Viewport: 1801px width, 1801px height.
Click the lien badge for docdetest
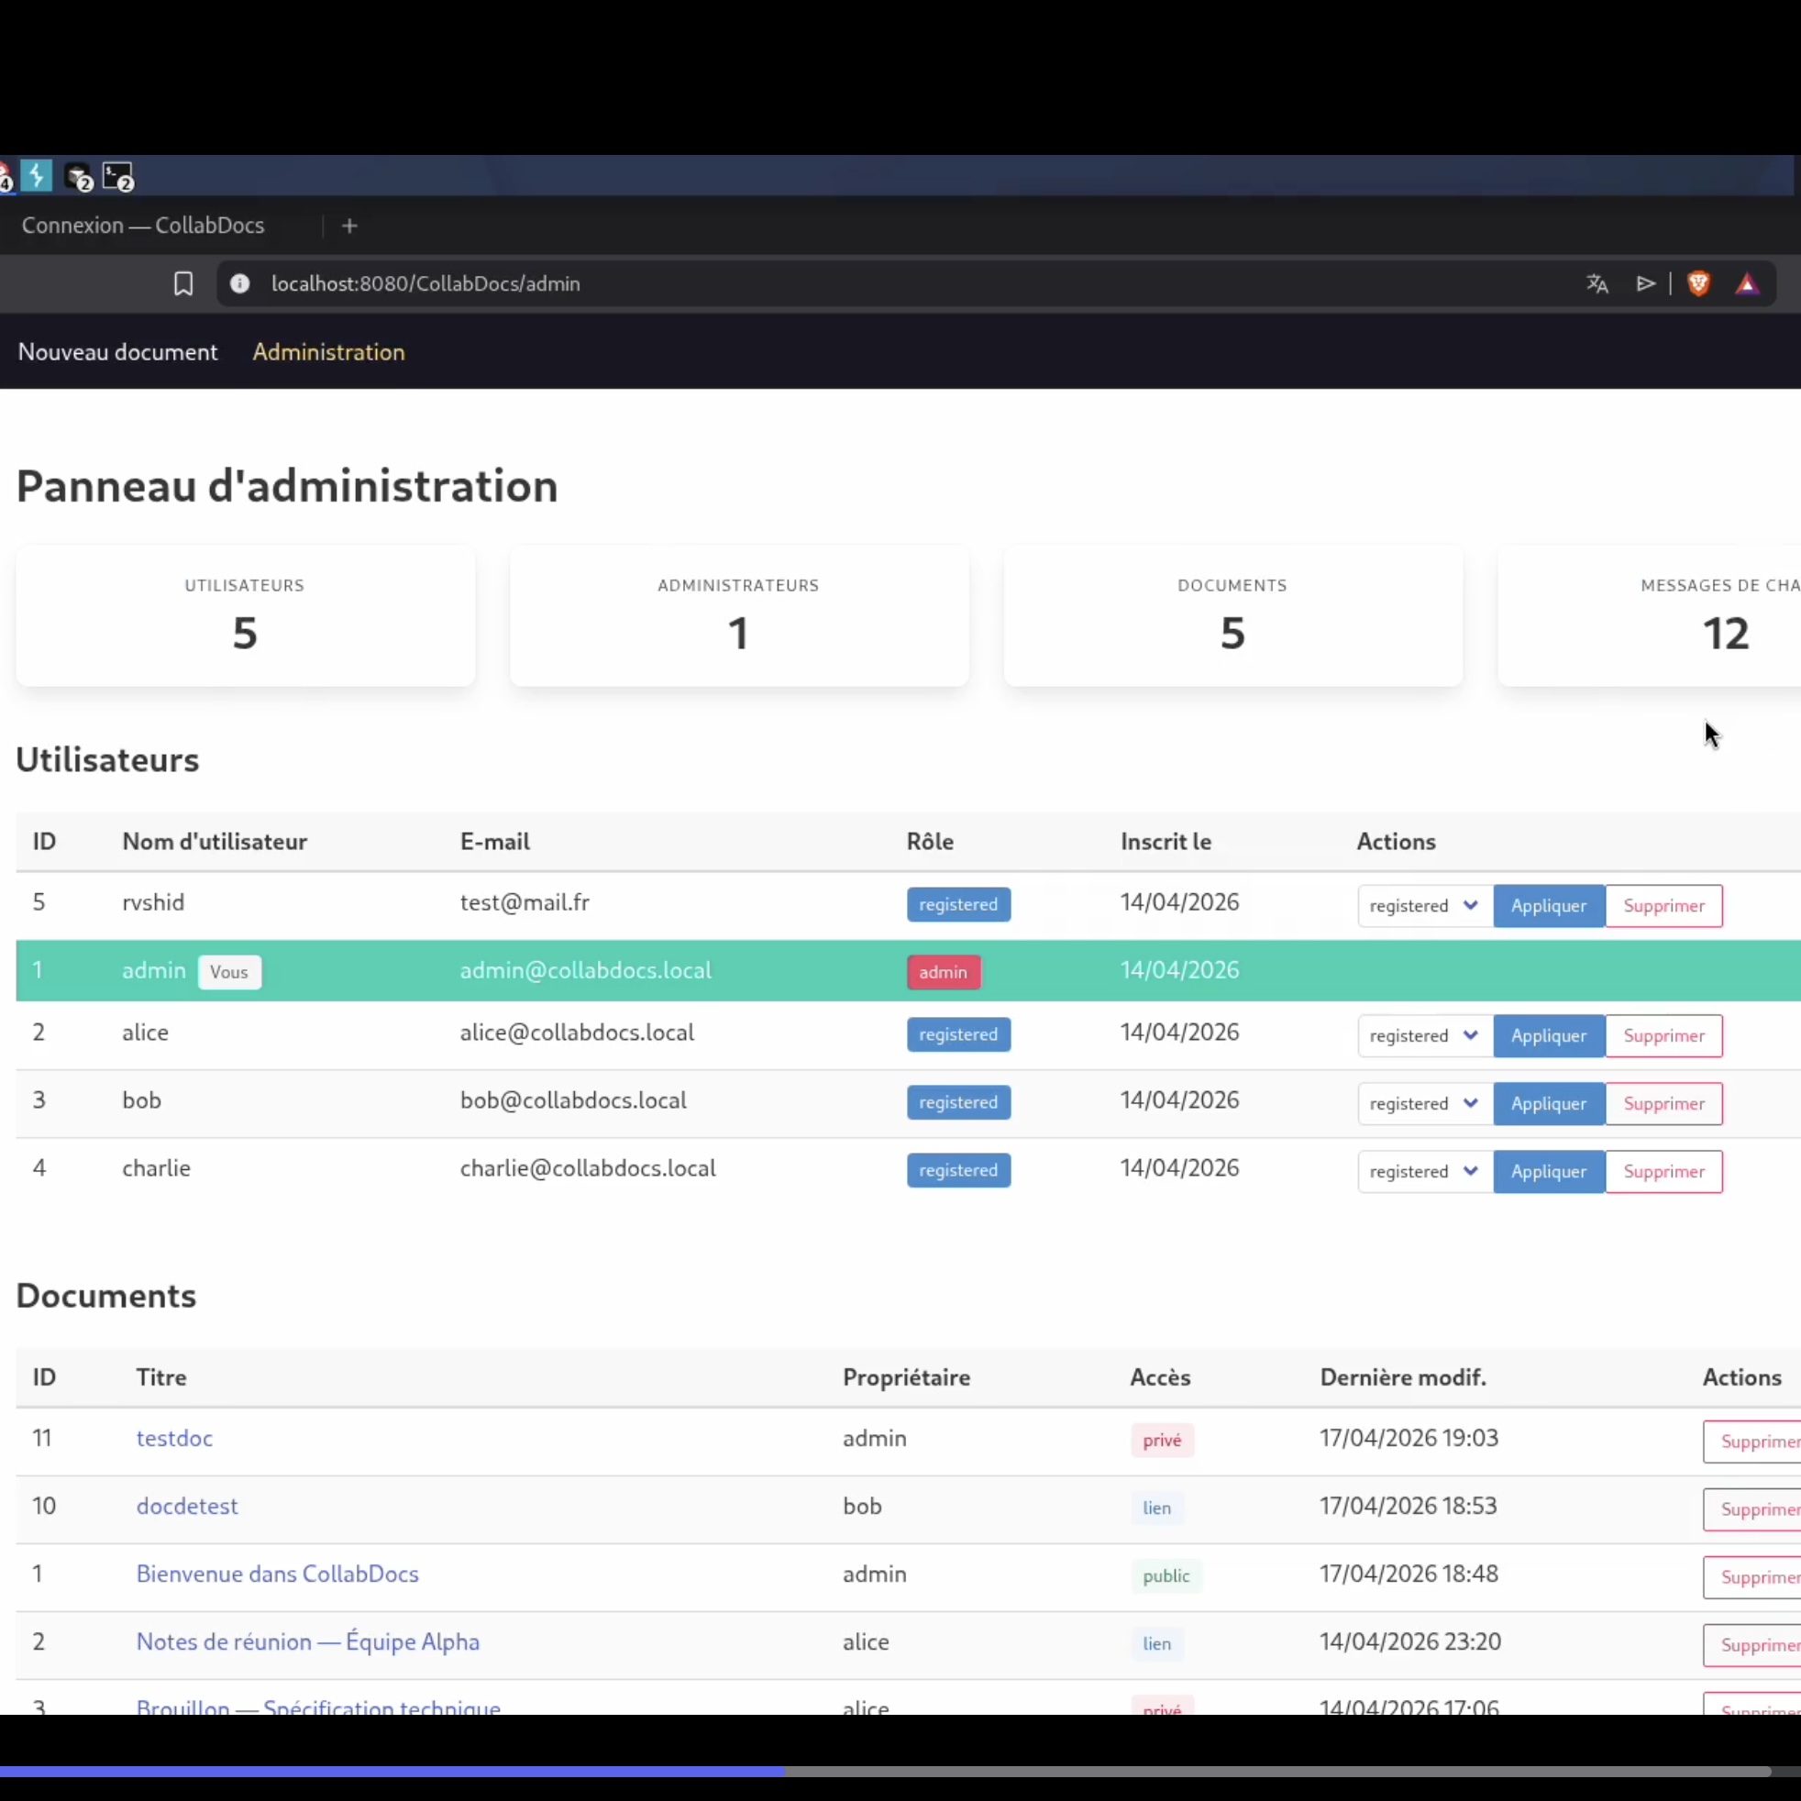[x=1157, y=1508]
